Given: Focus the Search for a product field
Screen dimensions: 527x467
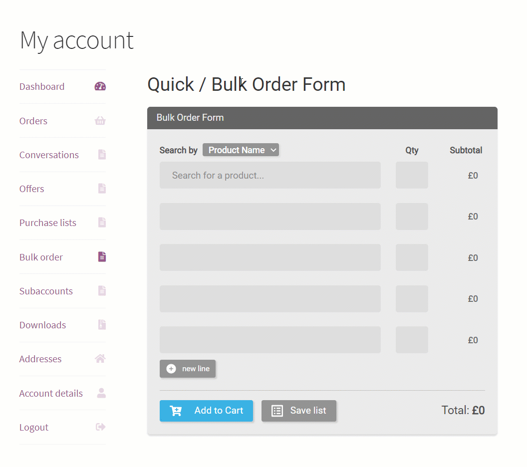Looking at the screenshot, I should [x=270, y=175].
